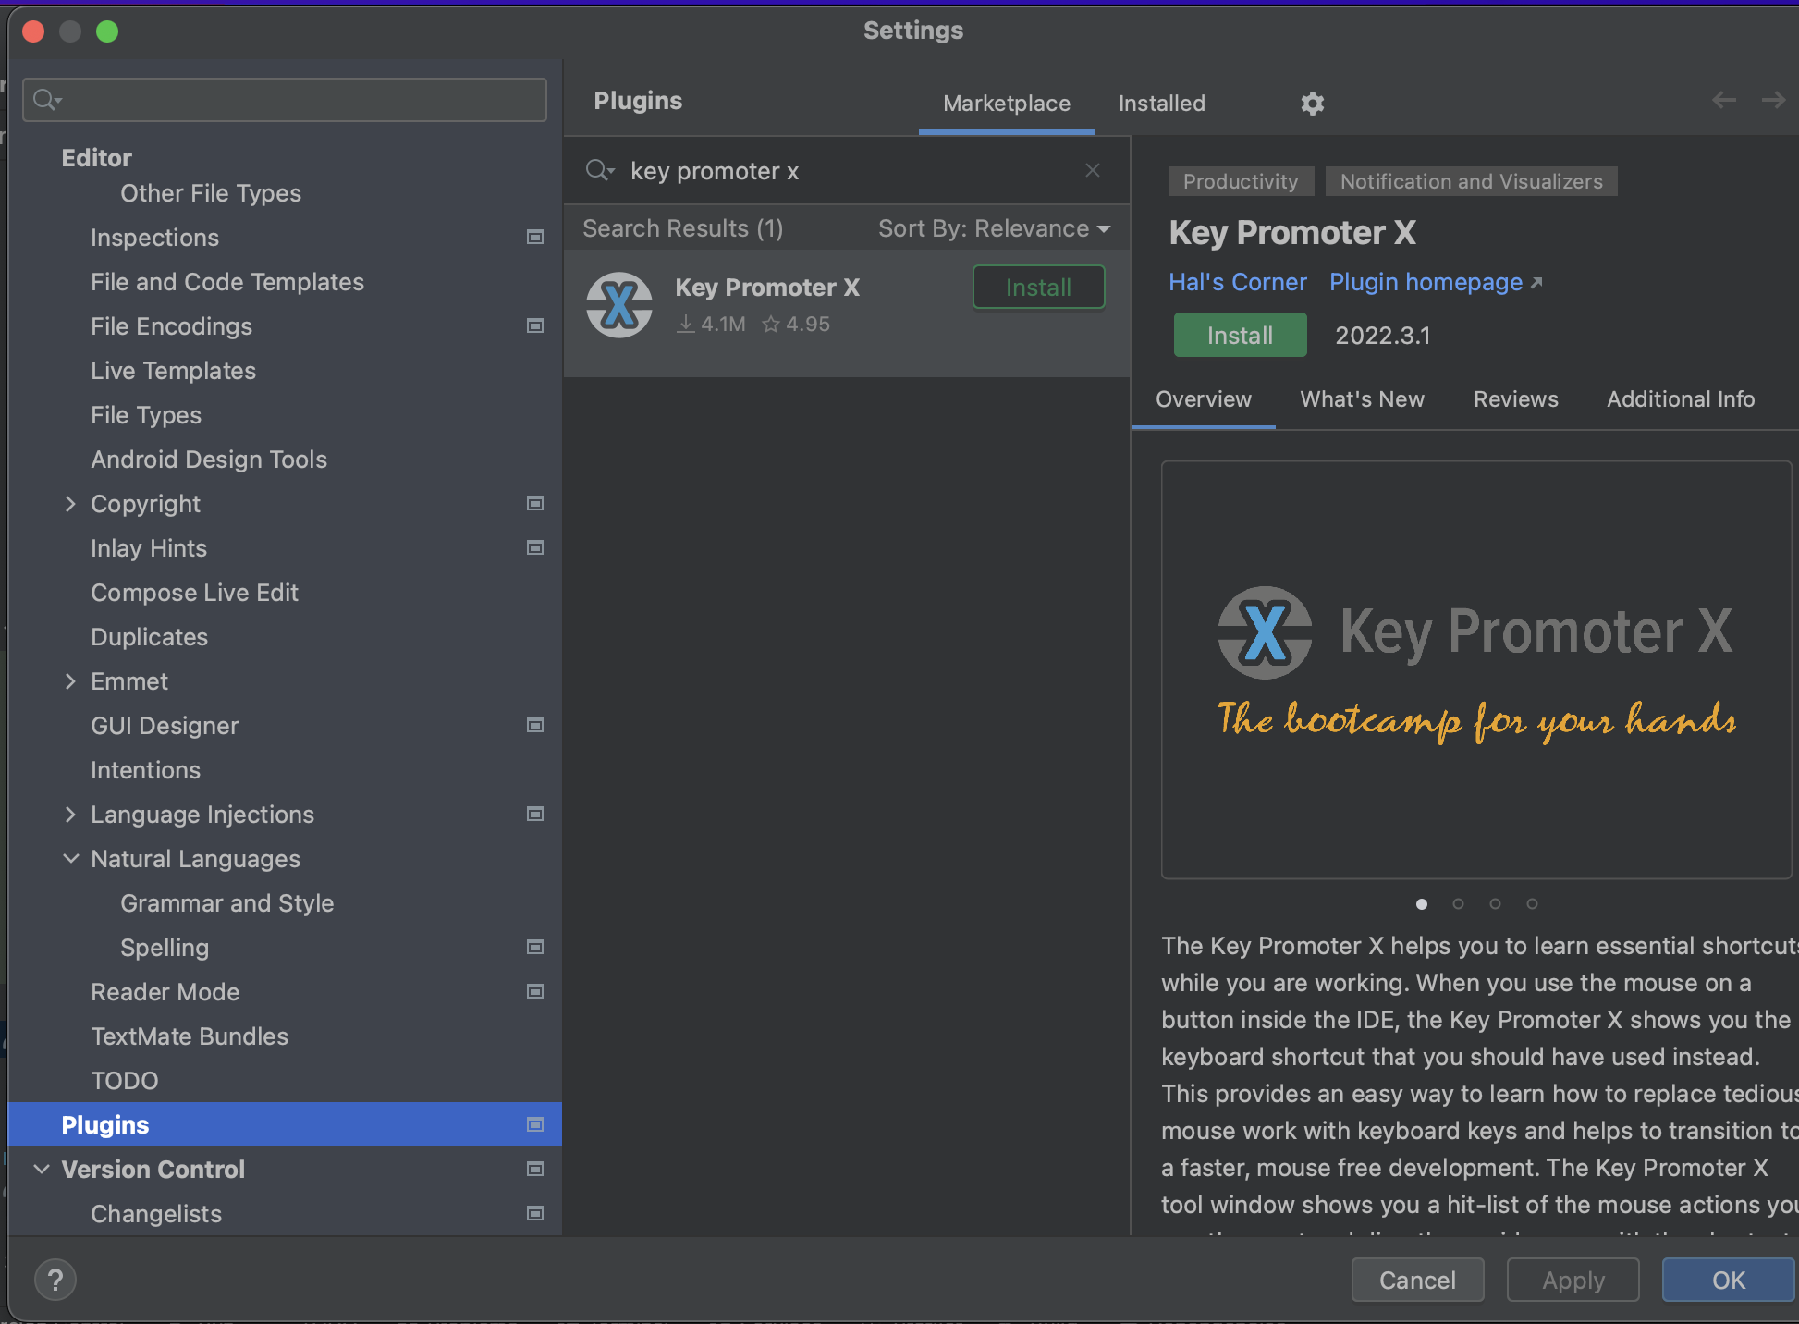Clear the plugin search with X icon
Viewport: 1799px width, 1324px height.
[x=1092, y=170]
